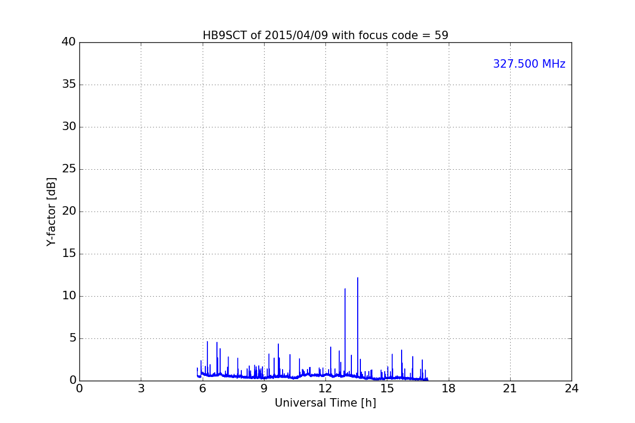
Task: Select the blue '327.500 MHz' frequency label
Action: coord(529,64)
